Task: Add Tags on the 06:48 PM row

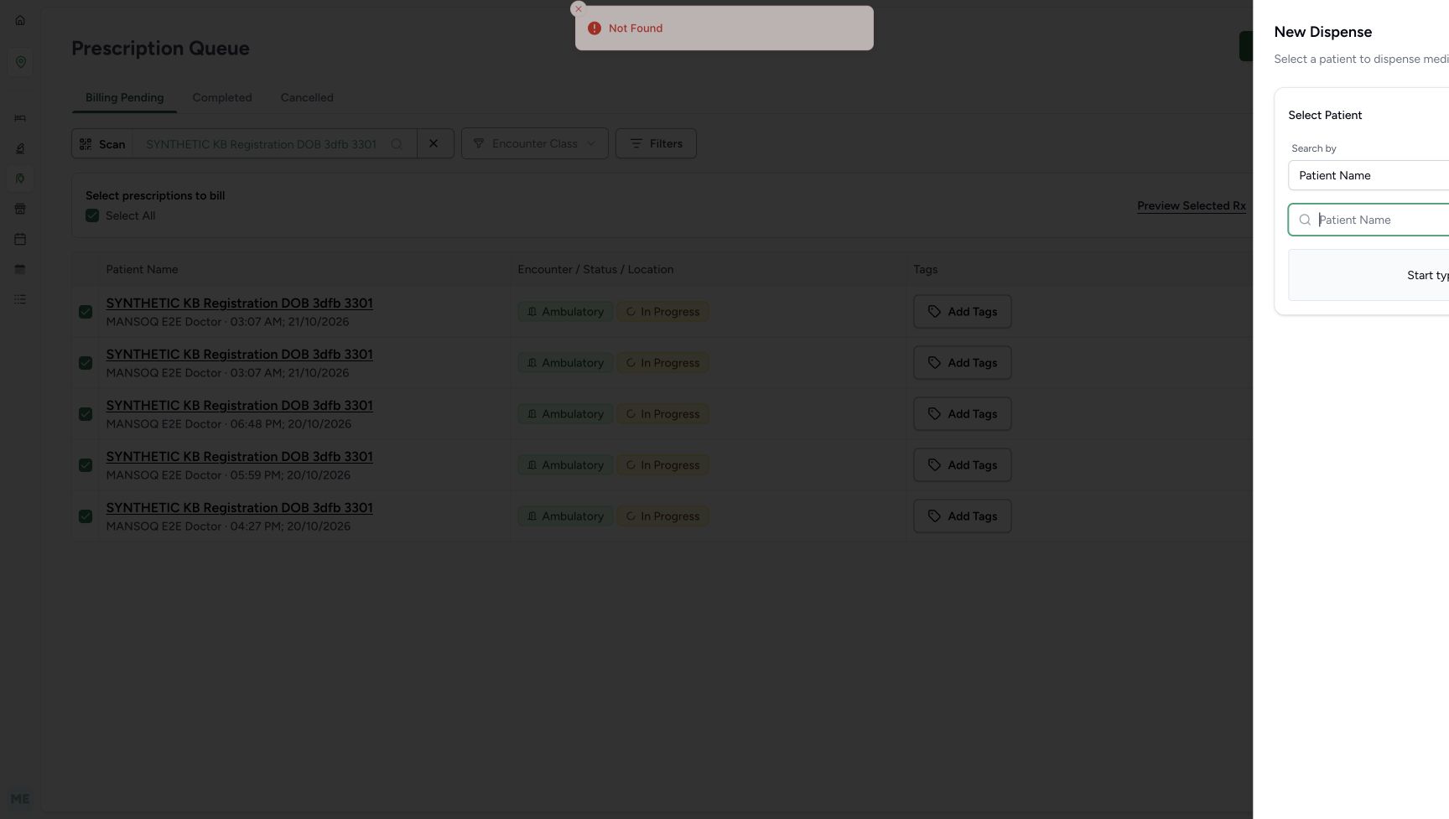Action: point(963,414)
